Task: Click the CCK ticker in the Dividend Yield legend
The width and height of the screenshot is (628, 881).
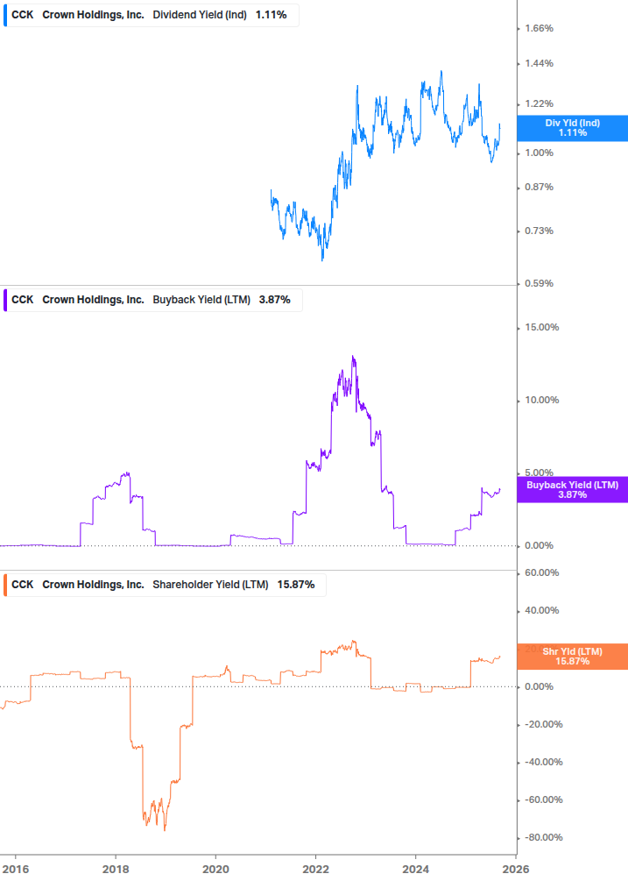Action: pyautogui.click(x=23, y=15)
